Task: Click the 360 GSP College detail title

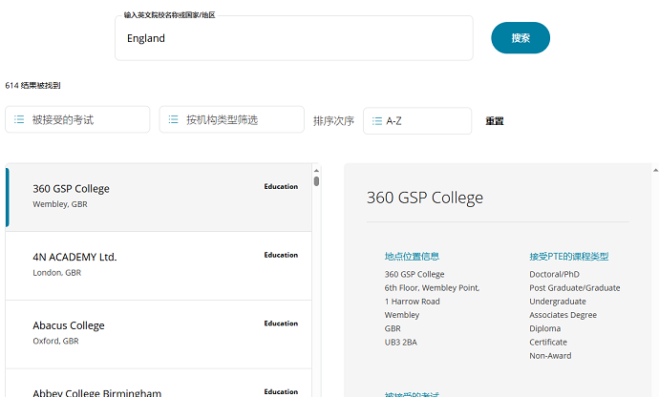Action: [425, 198]
